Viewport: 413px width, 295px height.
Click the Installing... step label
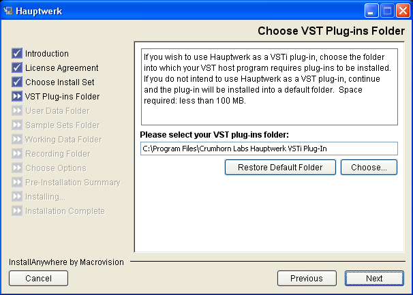click(x=45, y=196)
